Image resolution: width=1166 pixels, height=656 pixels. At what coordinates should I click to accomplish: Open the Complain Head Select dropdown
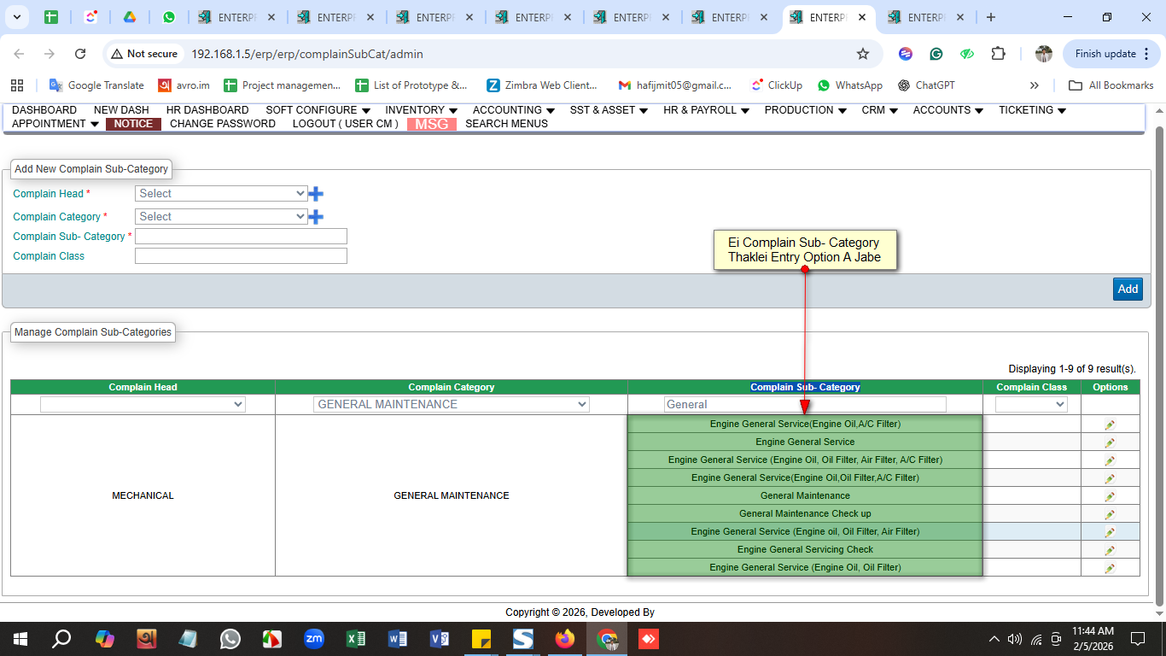(x=221, y=194)
